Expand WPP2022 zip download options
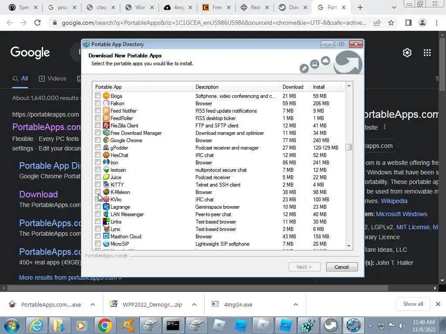The height and width of the screenshot is (334, 446). click(x=194, y=304)
